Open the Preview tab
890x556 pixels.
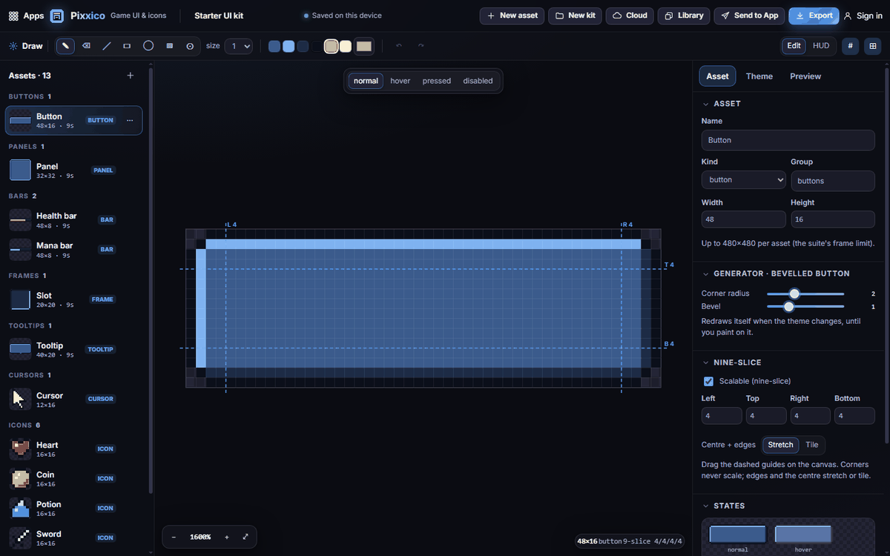coord(805,76)
